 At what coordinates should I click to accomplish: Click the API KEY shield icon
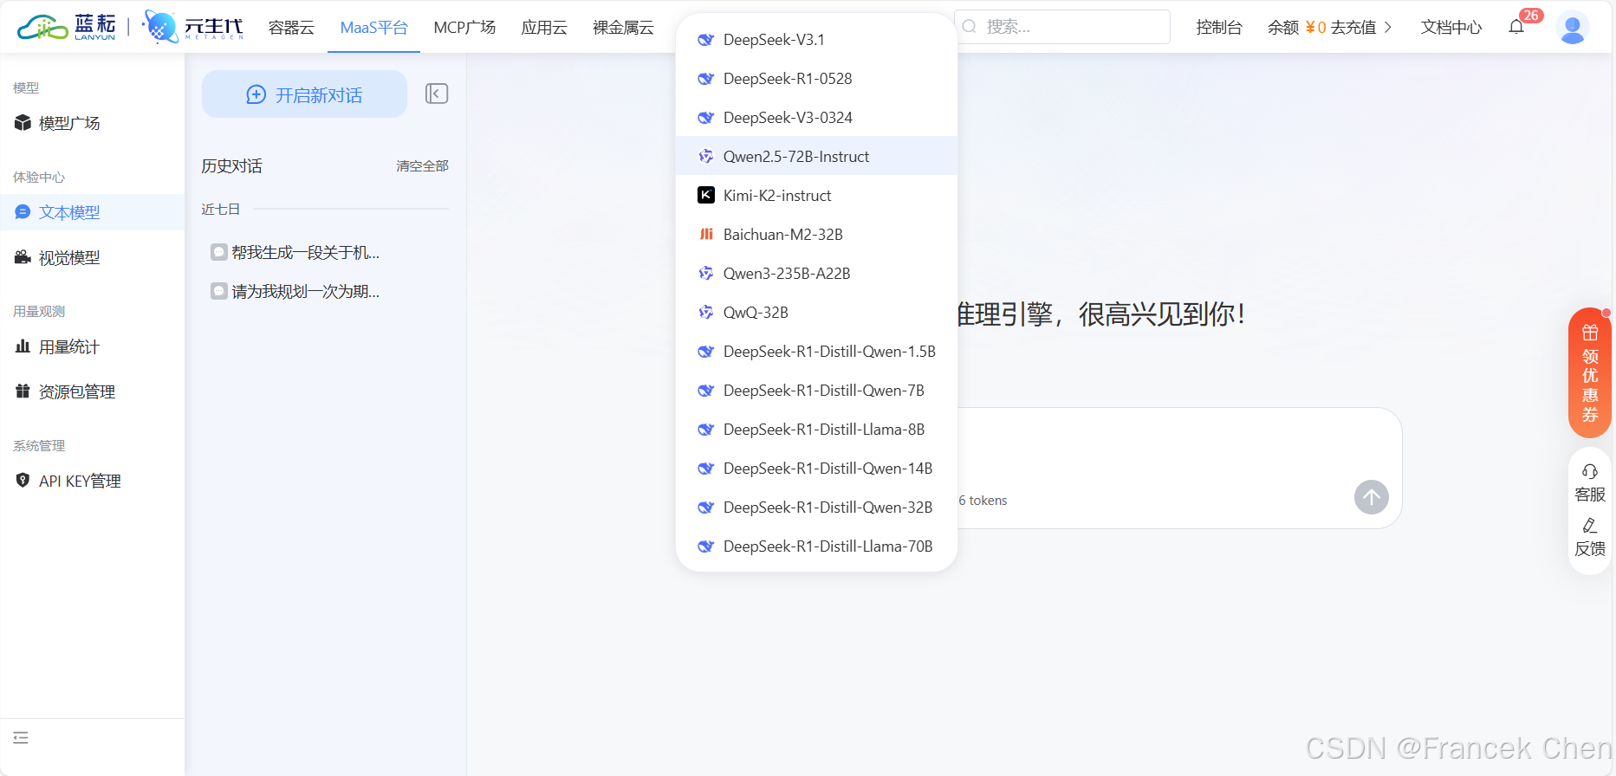23,480
